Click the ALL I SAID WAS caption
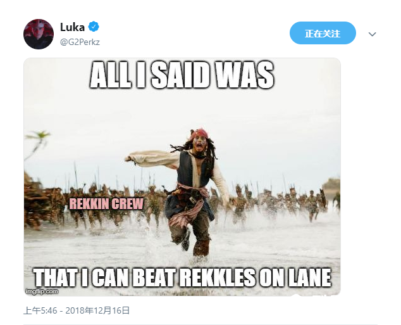Image resolution: width=401 pixels, height=325 pixels. pyautogui.click(x=182, y=75)
